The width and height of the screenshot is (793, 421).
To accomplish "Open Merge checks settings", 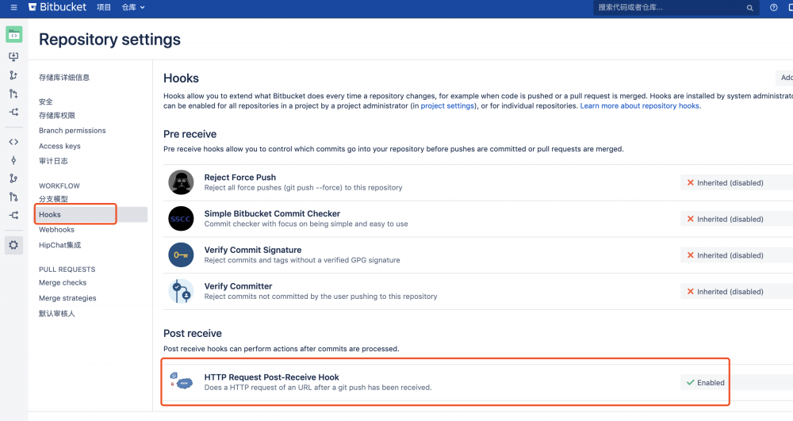I will [63, 282].
